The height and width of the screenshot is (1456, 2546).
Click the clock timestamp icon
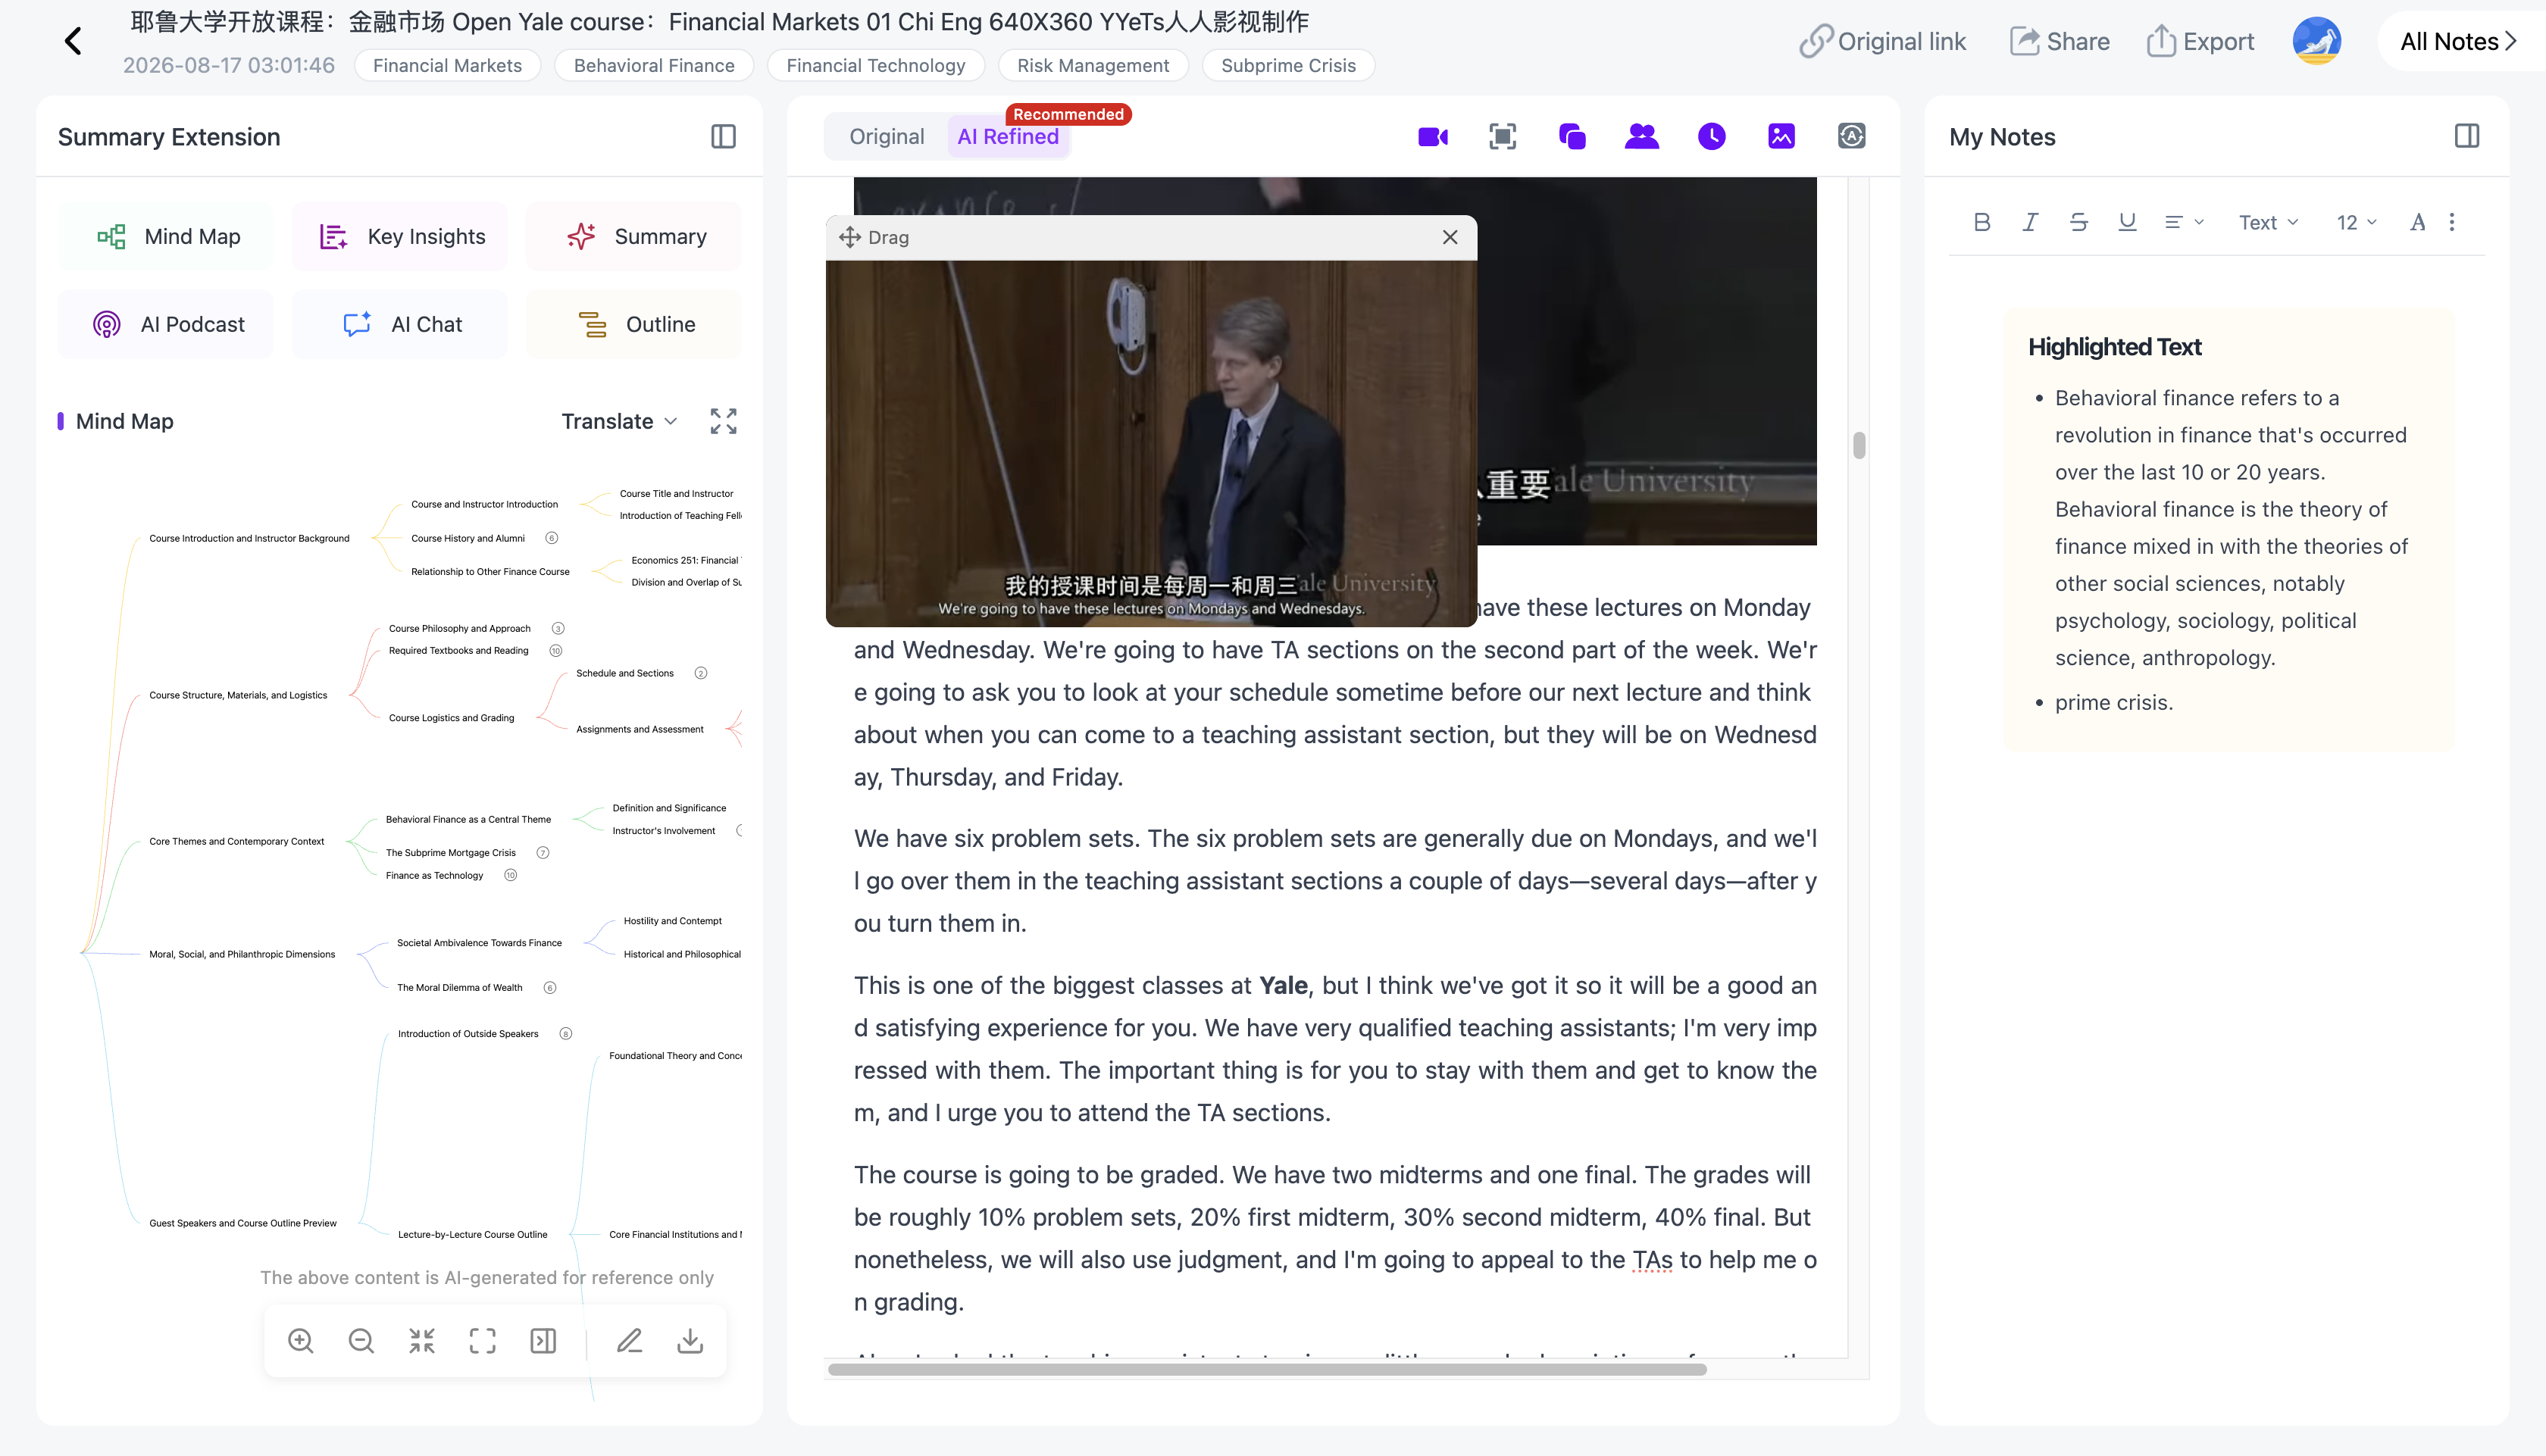coord(1712,136)
